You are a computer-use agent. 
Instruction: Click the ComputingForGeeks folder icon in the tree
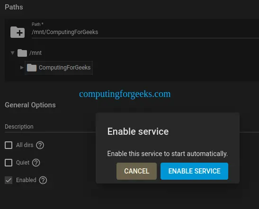pos(32,68)
